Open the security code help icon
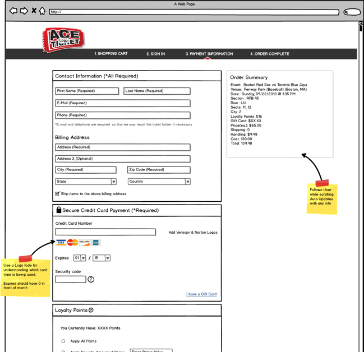The width and height of the screenshot is (364, 352). [x=91, y=279]
